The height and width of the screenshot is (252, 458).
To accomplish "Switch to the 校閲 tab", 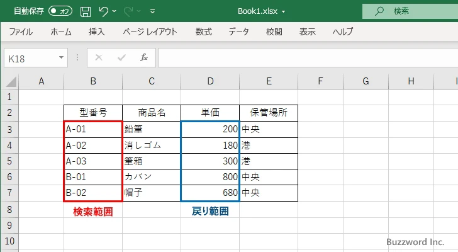I will point(274,31).
